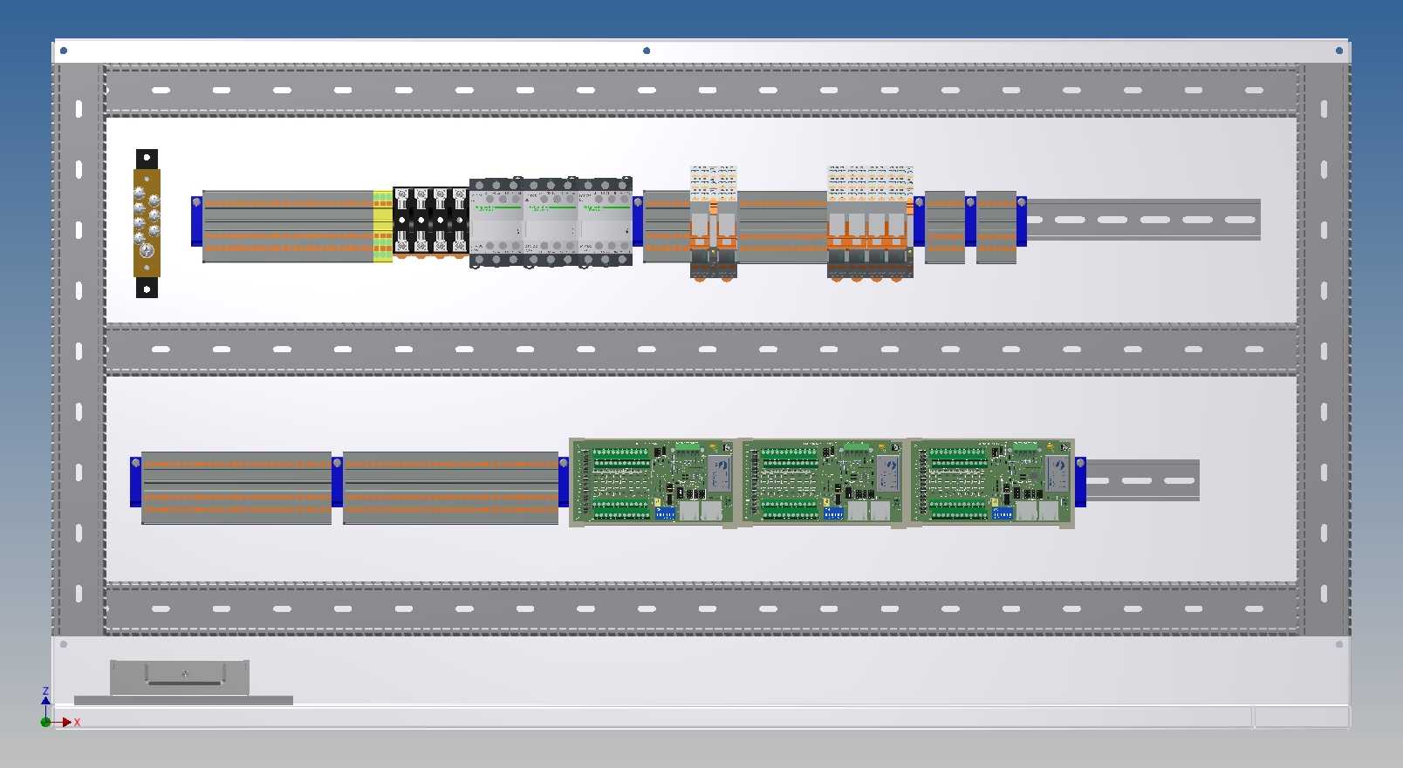The width and height of the screenshot is (1403, 768).
Task: Select the top horizontal wire duct
Action: pyautogui.click(x=701, y=90)
